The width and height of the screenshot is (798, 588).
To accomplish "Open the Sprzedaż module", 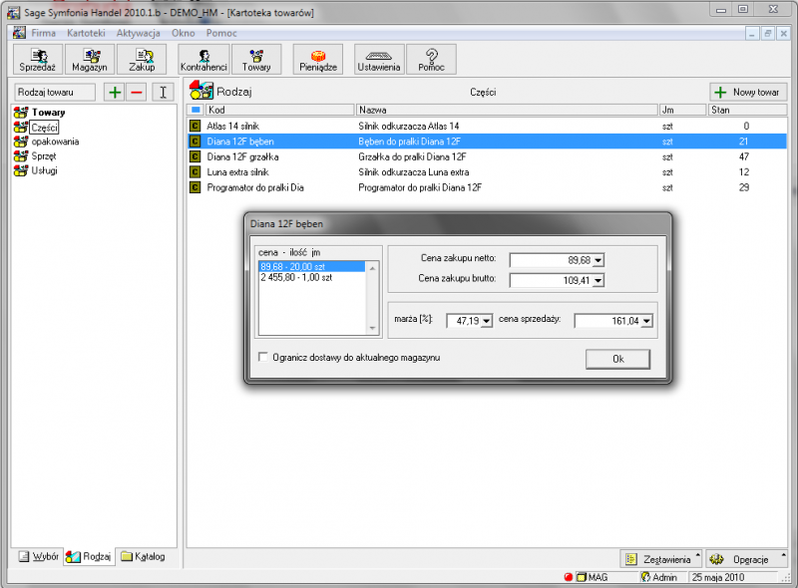I will coord(38,60).
